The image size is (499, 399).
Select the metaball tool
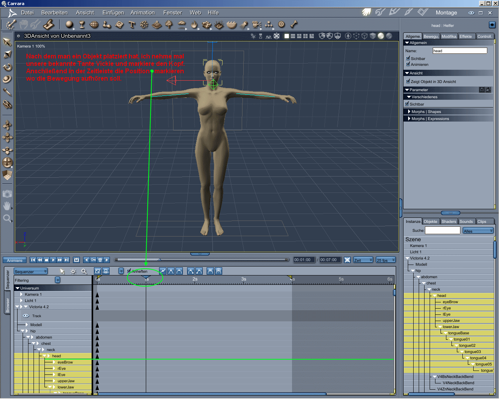[x=107, y=25]
